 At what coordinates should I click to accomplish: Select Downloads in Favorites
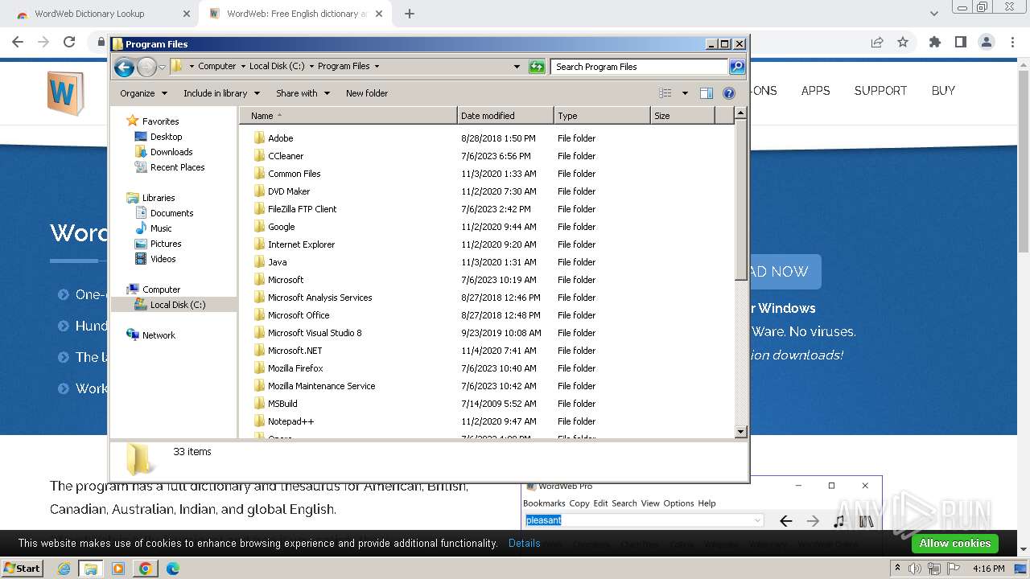171,152
